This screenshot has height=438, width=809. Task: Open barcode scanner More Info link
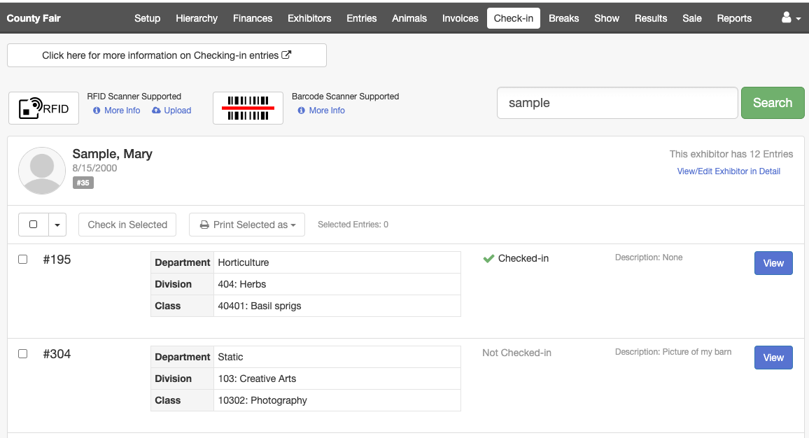click(x=321, y=111)
